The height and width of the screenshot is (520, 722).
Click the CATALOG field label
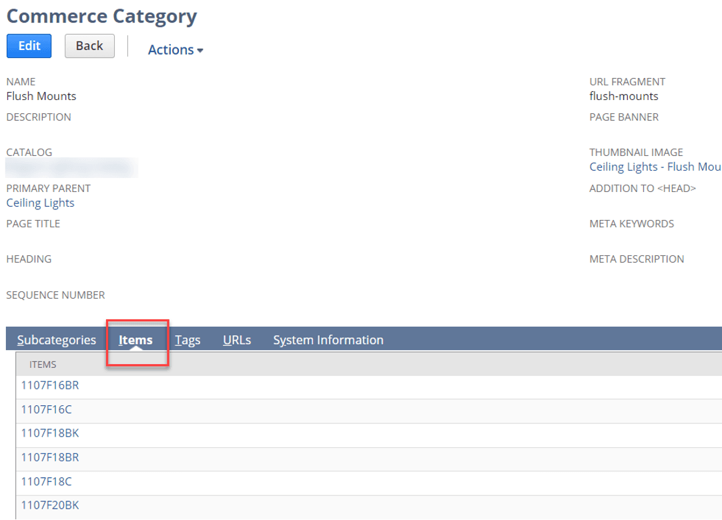(x=29, y=152)
